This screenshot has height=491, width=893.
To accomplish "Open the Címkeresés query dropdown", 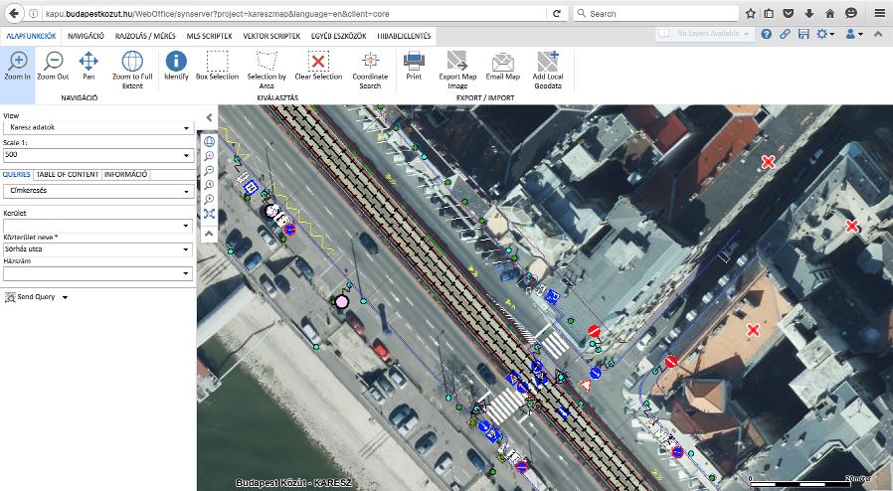I will click(x=98, y=191).
